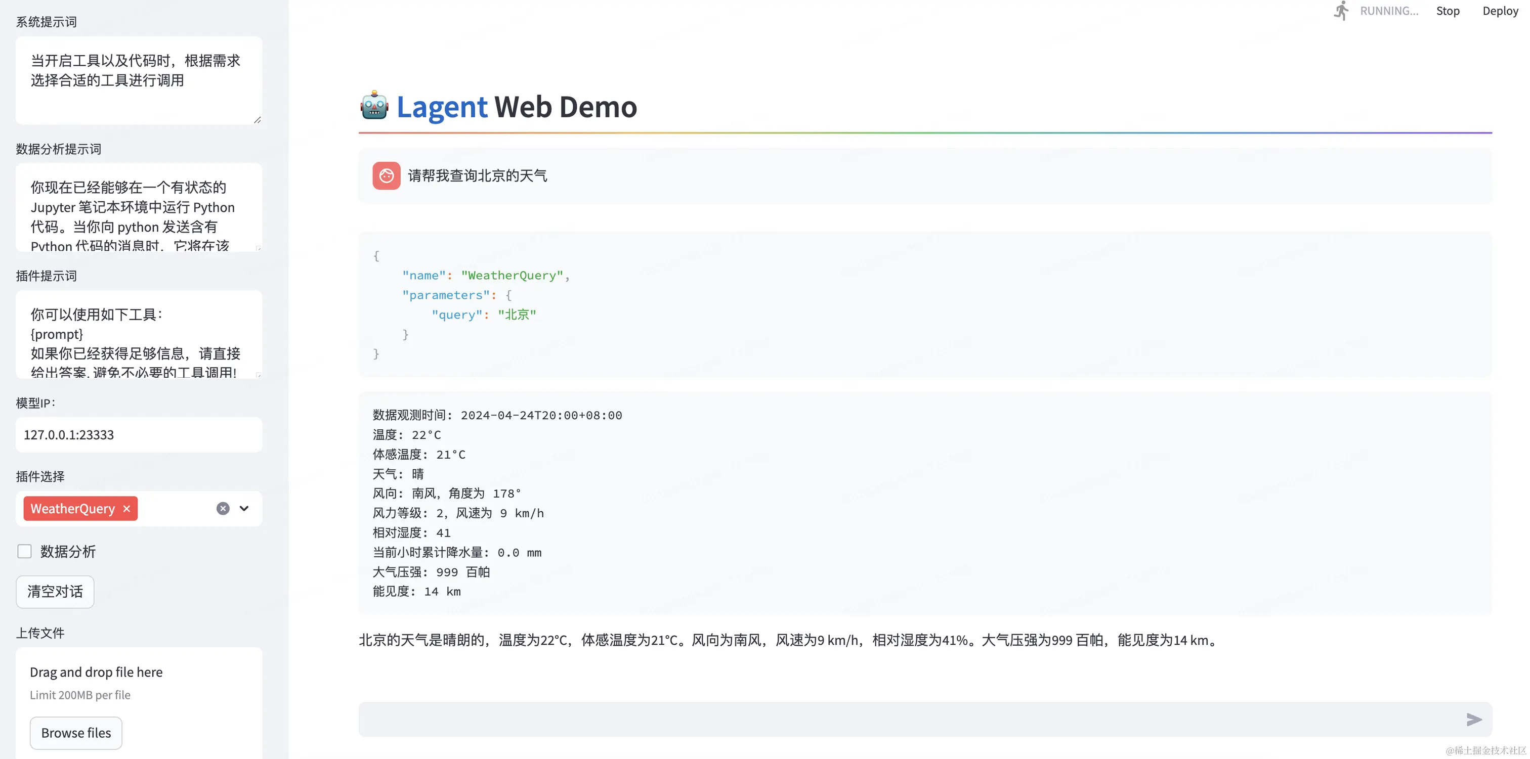Edit the 模型IP input field
The image size is (1530, 759).
click(x=139, y=435)
